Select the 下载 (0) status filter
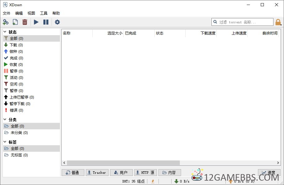The width and height of the screenshot is (284, 185). [32, 45]
